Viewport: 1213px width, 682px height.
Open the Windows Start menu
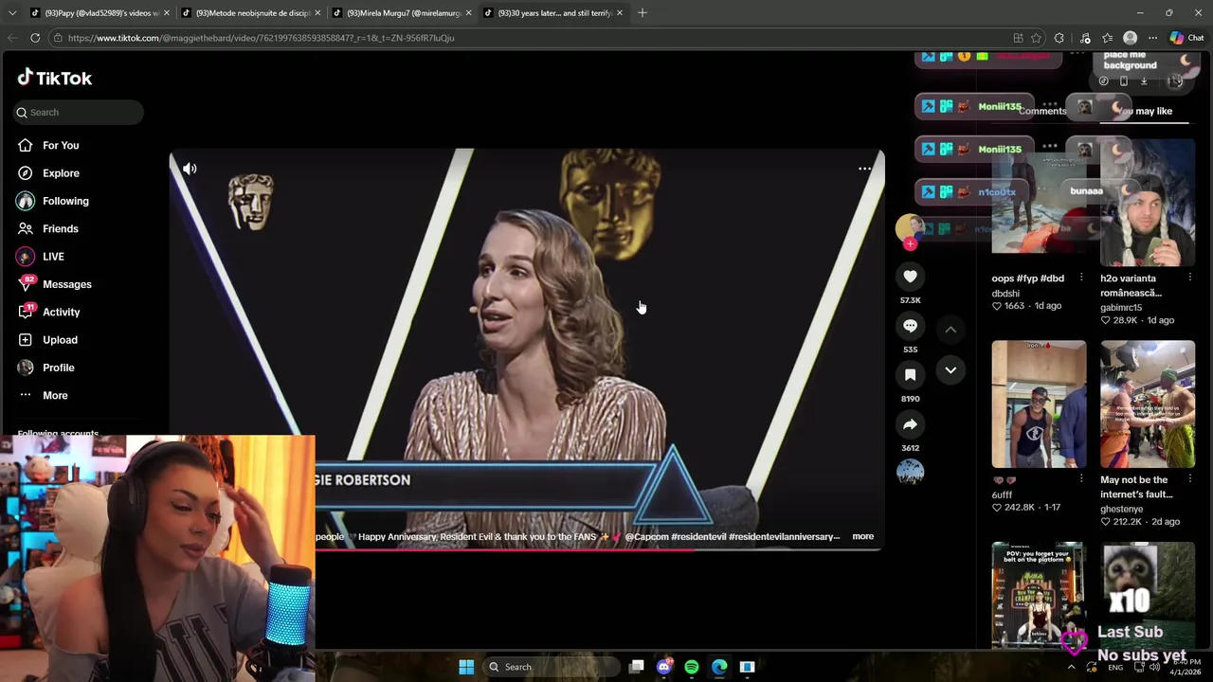click(466, 667)
